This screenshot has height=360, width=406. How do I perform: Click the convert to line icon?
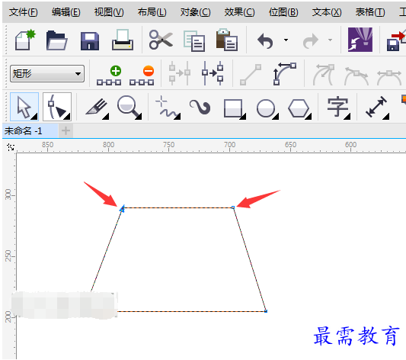pos(251,75)
